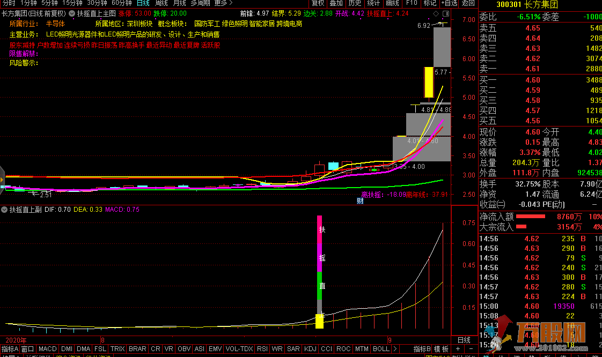Viewport: 602px width, 357px height.
Task: Activate 画线 drawing tools
Action: [392, 3]
